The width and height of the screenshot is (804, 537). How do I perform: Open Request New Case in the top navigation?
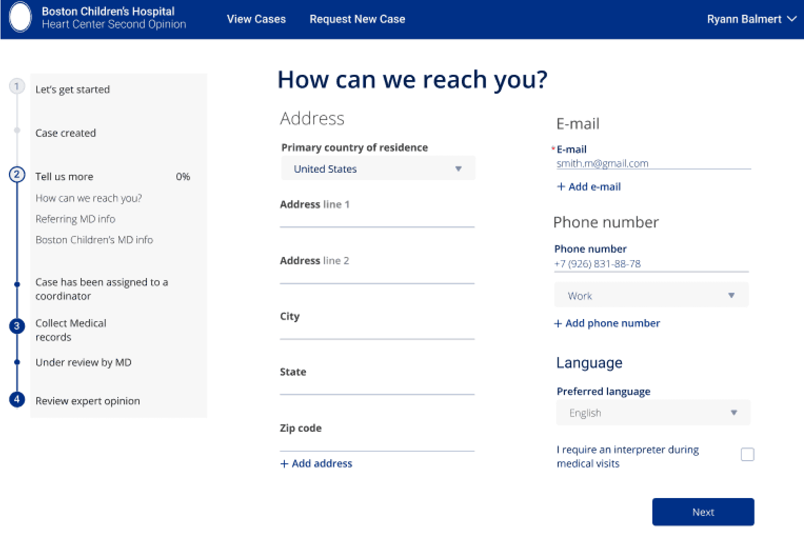[x=358, y=19]
